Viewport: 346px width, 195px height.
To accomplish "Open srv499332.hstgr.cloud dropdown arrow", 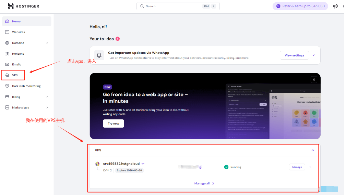I will click(143, 164).
